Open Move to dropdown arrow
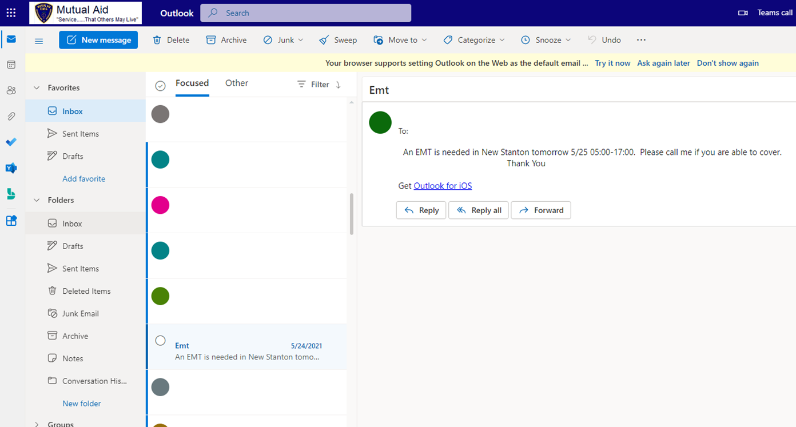This screenshot has width=796, height=427. pos(424,40)
